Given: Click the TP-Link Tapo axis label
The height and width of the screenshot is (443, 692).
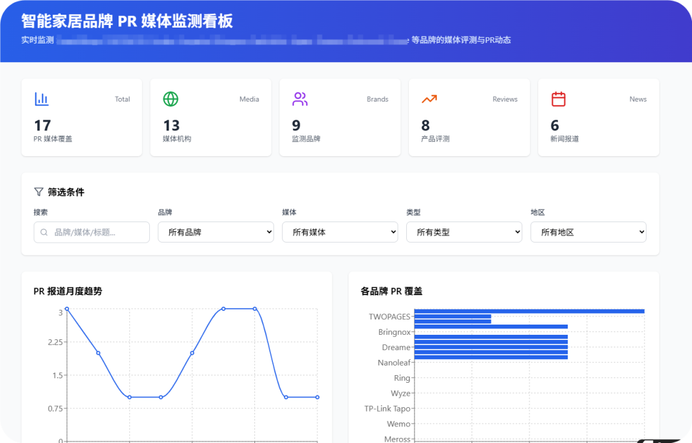Looking at the screenshot, I should [387, 408].
